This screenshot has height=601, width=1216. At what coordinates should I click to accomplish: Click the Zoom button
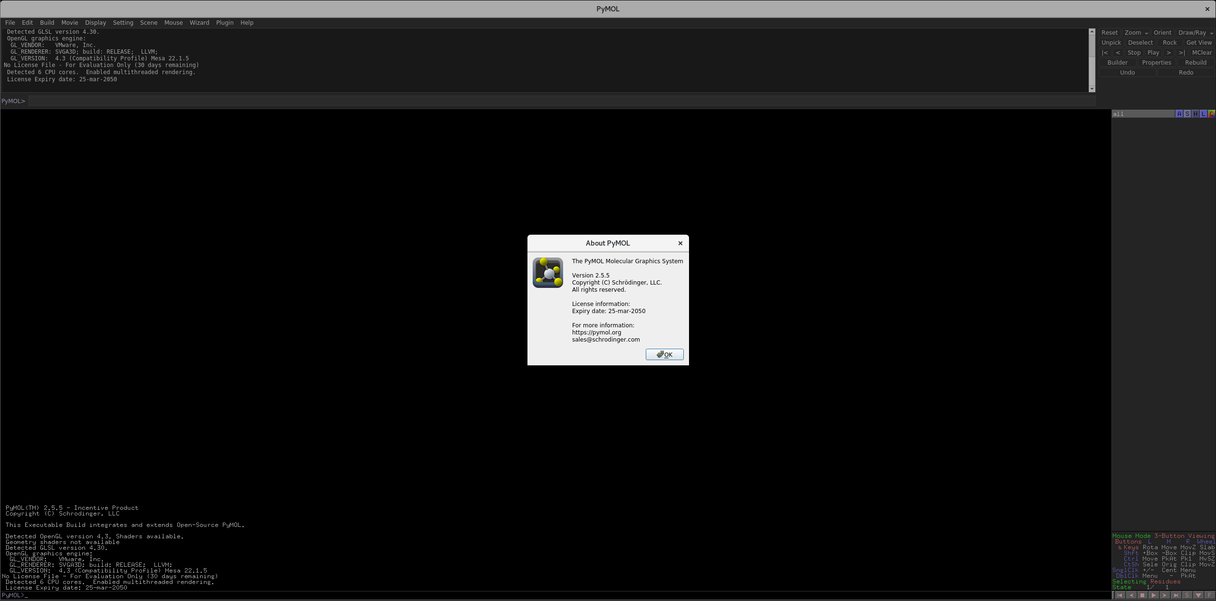click(1132, 33)
